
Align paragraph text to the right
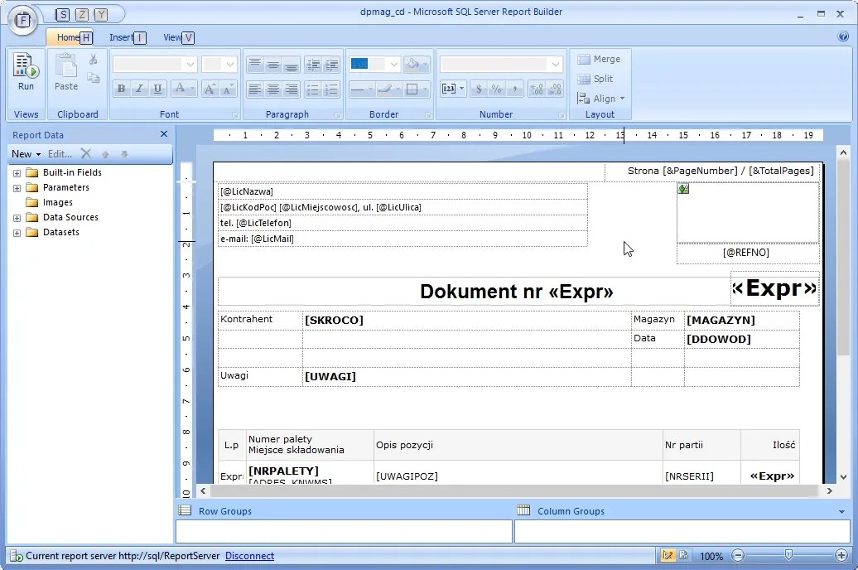[x=292, y=89]
